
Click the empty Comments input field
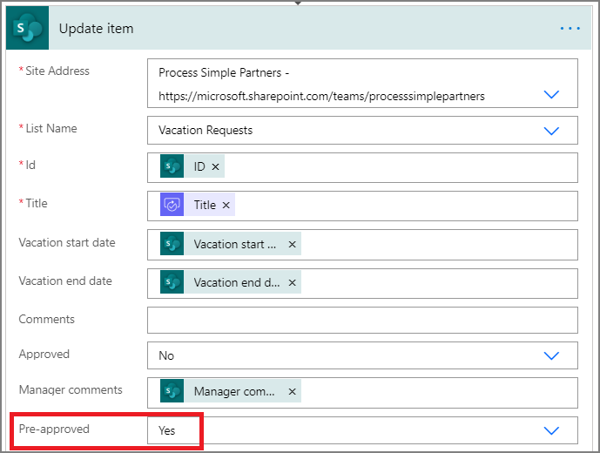click(x=362, y=320)
